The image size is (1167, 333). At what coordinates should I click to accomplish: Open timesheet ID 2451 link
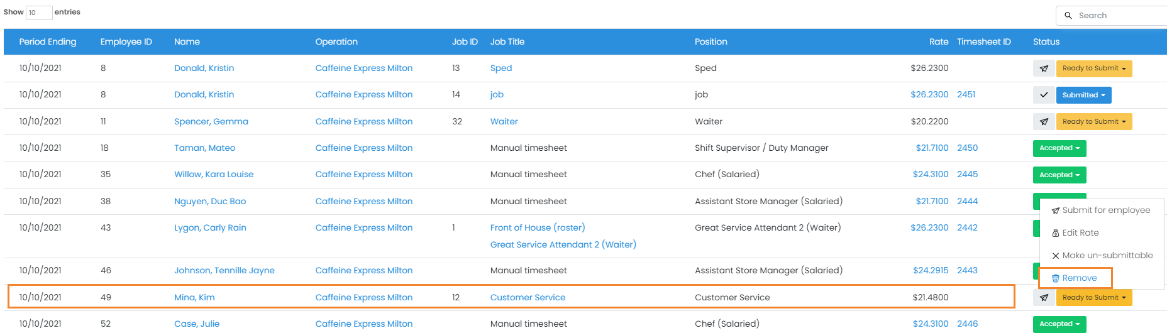pos(966,95)
